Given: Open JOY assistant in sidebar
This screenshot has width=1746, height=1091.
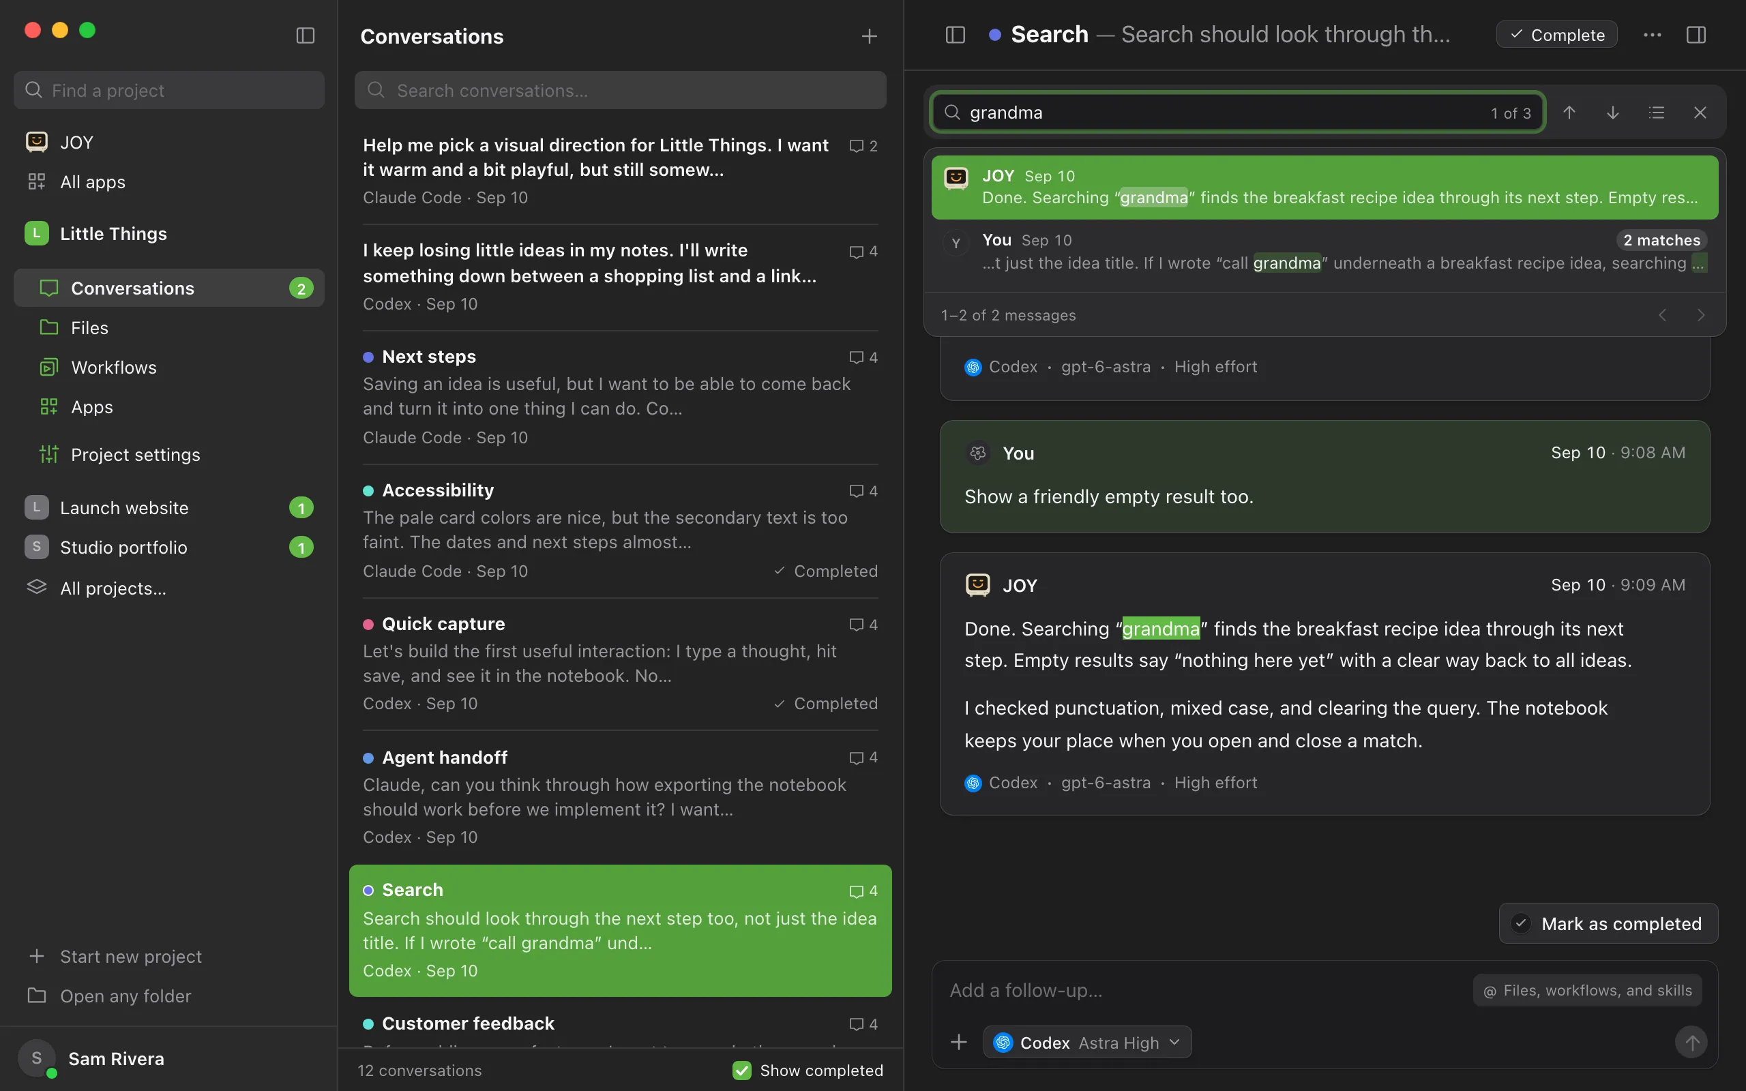Looking at the screenshot, I should pyautogui.click(x=169, y=142).
